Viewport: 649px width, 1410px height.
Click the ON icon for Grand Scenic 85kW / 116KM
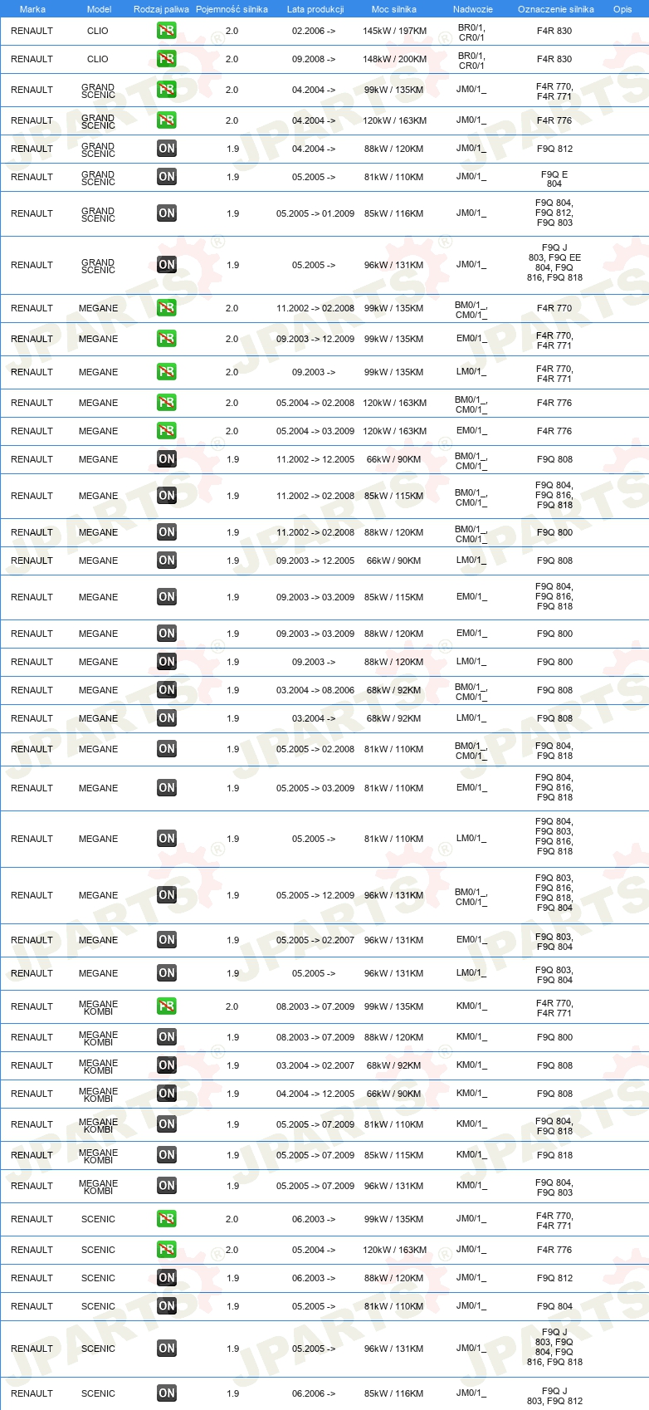pyautogui.click(x=167, y=213)
